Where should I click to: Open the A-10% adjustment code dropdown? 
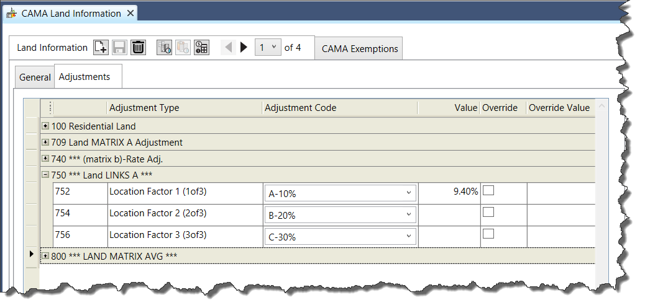pyautogui.click(x=408, y=193)
